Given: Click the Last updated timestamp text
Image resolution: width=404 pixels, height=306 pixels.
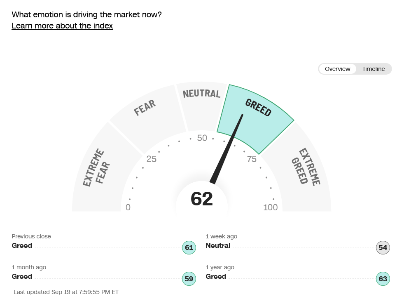Looking at the screenshot, I should [66, 292].
